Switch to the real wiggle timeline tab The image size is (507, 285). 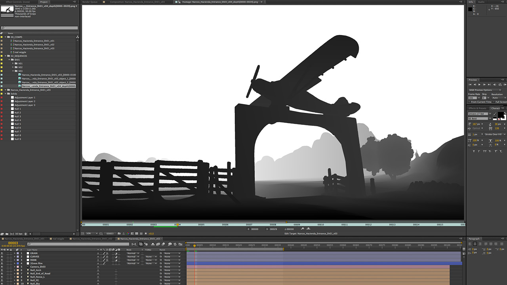[57, 239]
